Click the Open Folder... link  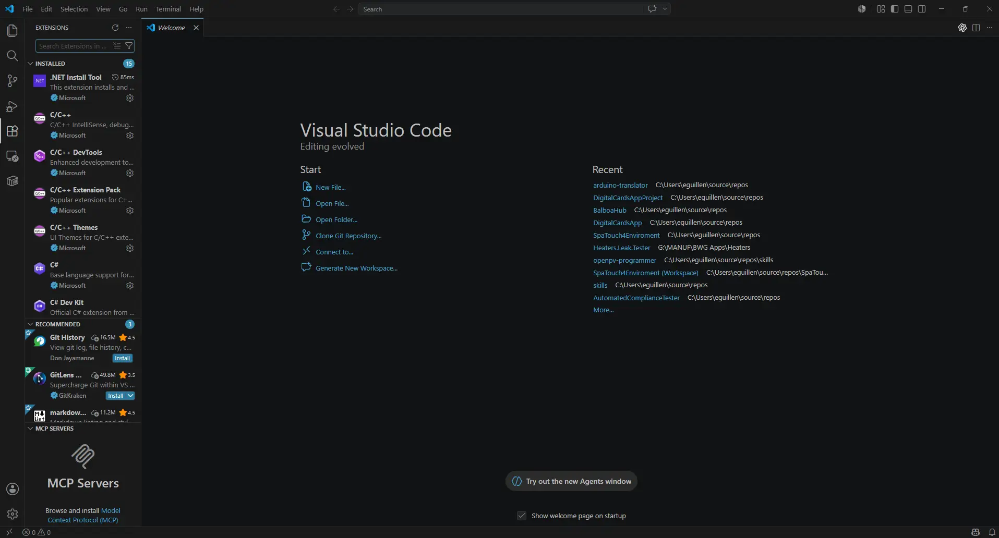[336, 219]
